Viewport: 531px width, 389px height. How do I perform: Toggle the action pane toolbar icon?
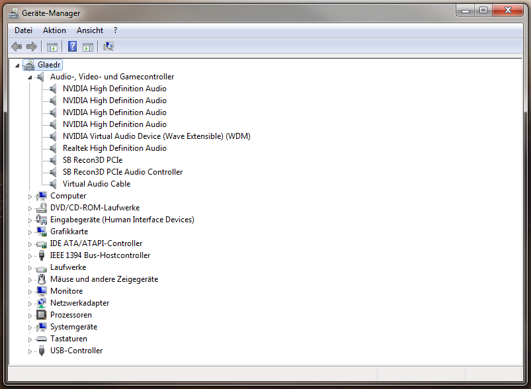(88, 47)
